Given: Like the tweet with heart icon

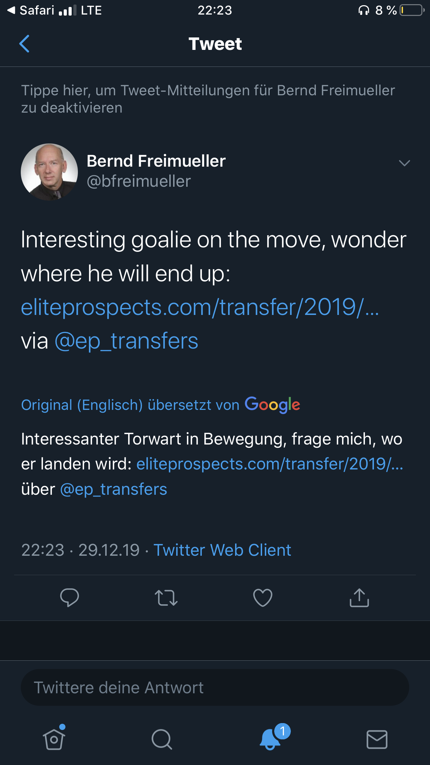Looking at the screenshot, I should coord(263,597).
